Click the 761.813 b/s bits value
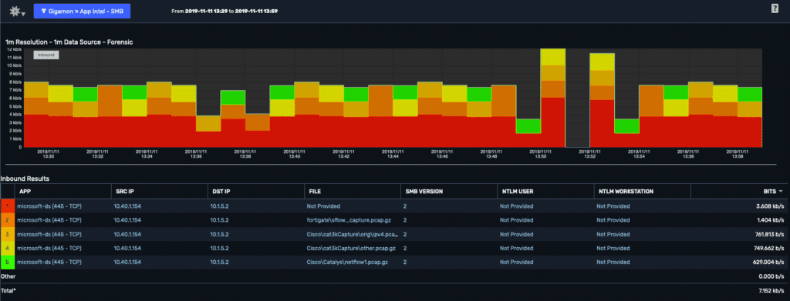 click(768, 234)
